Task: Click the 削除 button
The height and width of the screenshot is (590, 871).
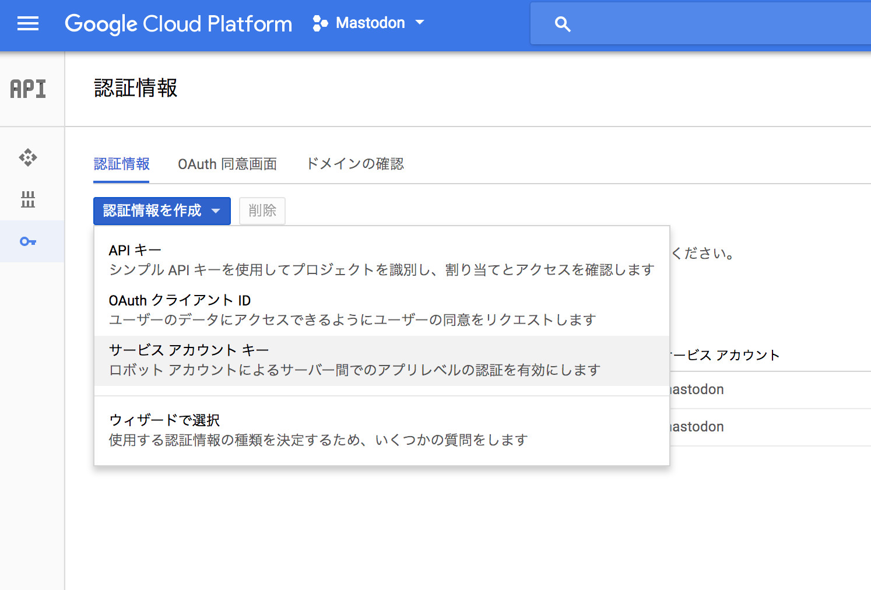Action: click(x=262, y=210)
